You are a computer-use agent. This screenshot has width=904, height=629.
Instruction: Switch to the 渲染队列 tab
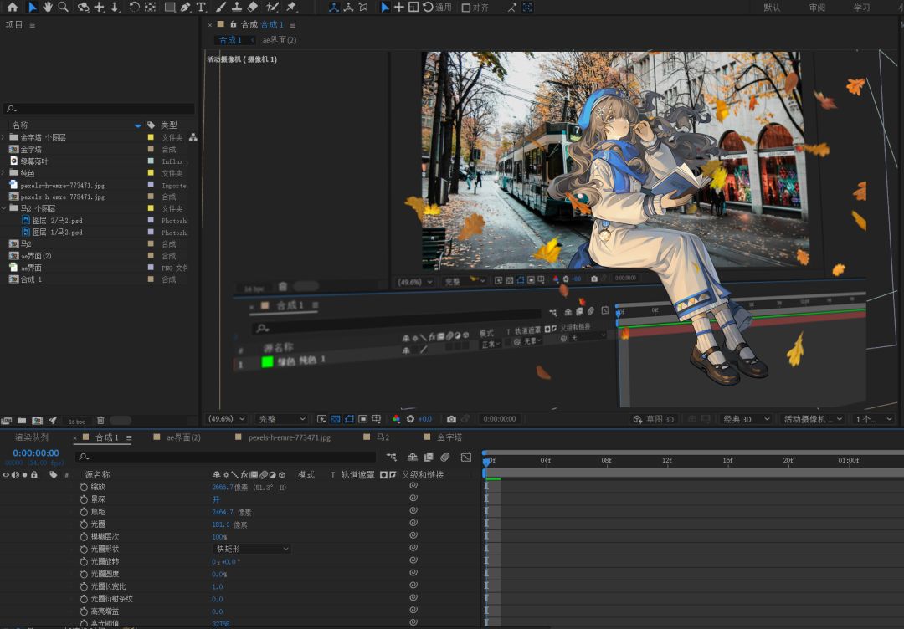(x=32, y=437)
